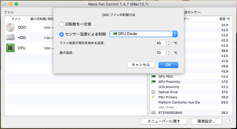Click the ST31000528AS hard disk icon
This screenshot has height=129, width=237.
tap(153, 112)
